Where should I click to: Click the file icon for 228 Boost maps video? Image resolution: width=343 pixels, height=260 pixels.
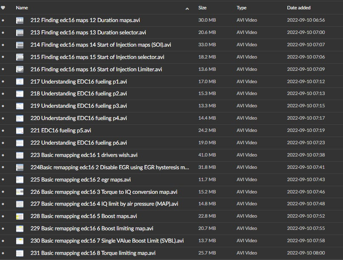(20, 216)
